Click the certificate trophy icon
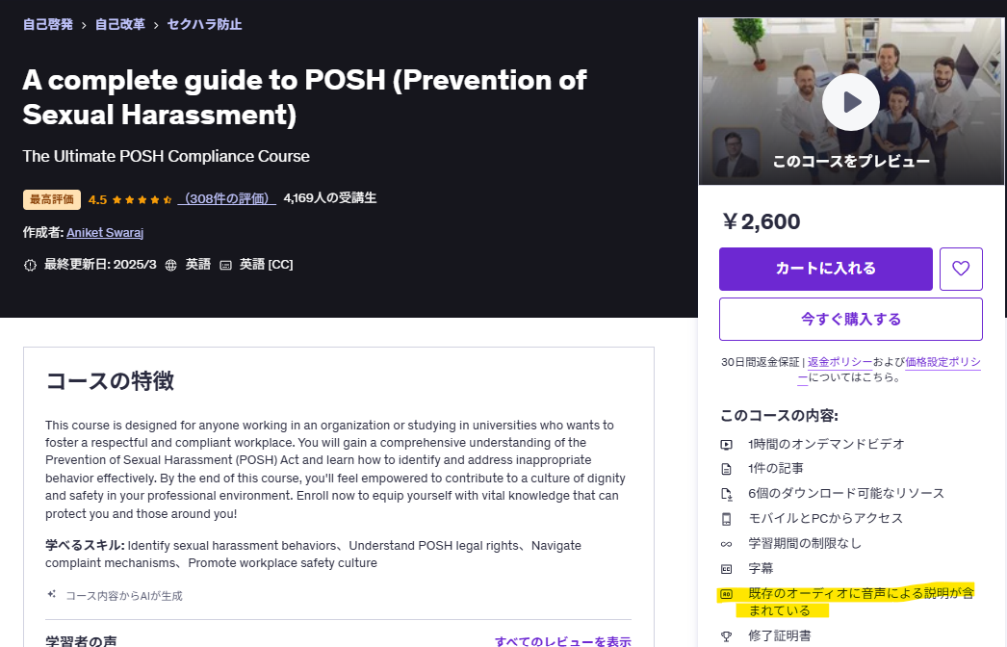Image resolution: width=1007 pixels, height=647 pixels. 726,636
